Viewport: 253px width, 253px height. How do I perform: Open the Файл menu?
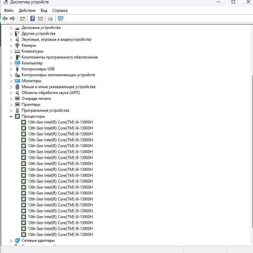(x=9, y=11)
